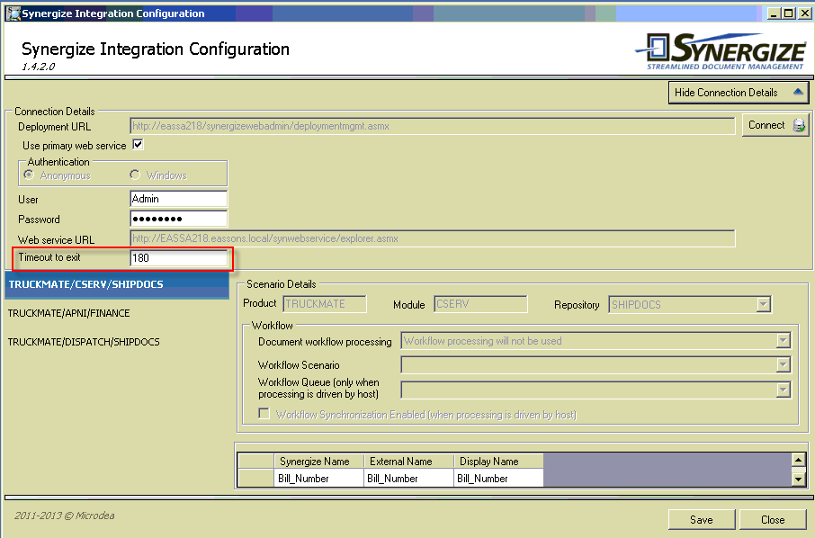This screenshot has width=815, height=538.
Task: Select TRUCKMATE/DISPATCH/SHIPDOCS scenario
Action: tap(84, 342)
